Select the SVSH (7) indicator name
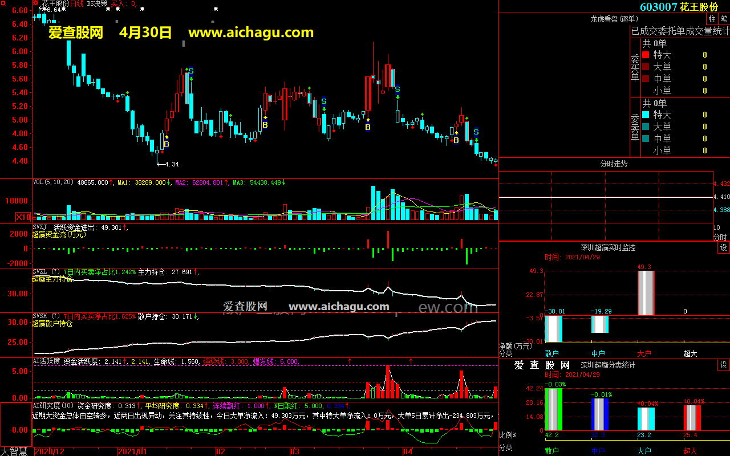Viewport: 730px width, 456px height. tap(46, 316)
